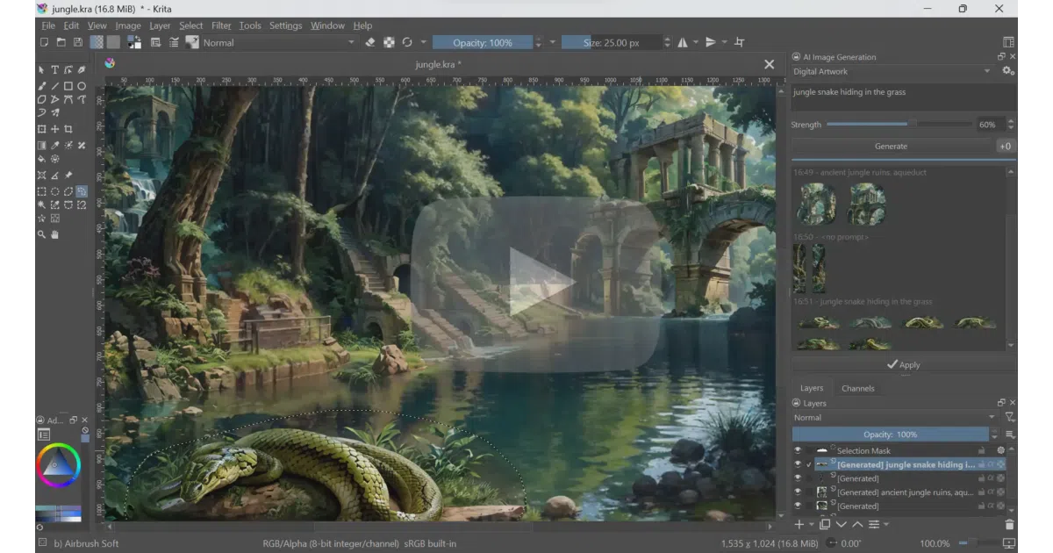Select the Elliptical Selection tool
Viewport: 1053px width, 553px height.
click(54, 190)
